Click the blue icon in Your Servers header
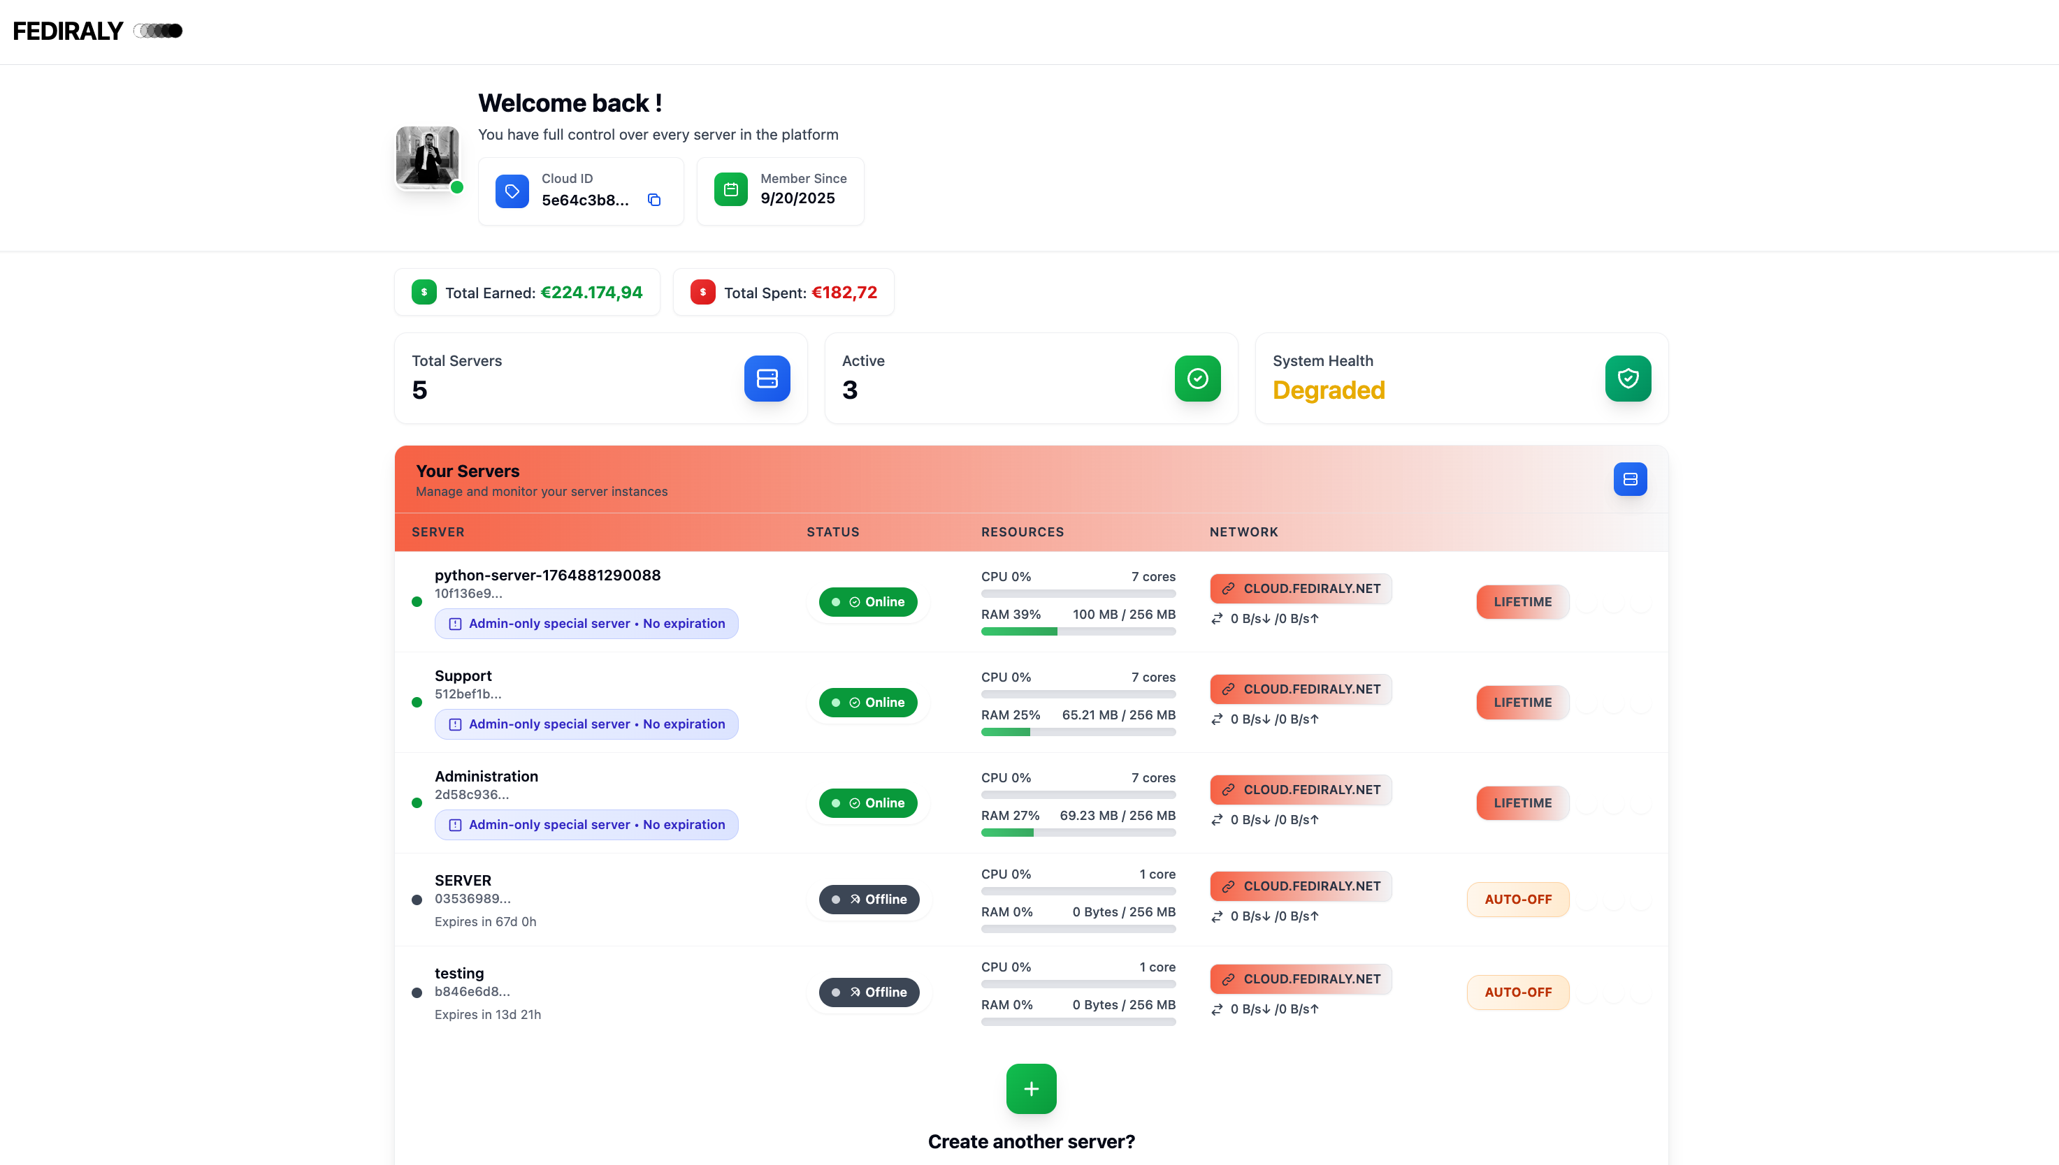This screenshot has width=2059, height=1165. click(1629, 479)
